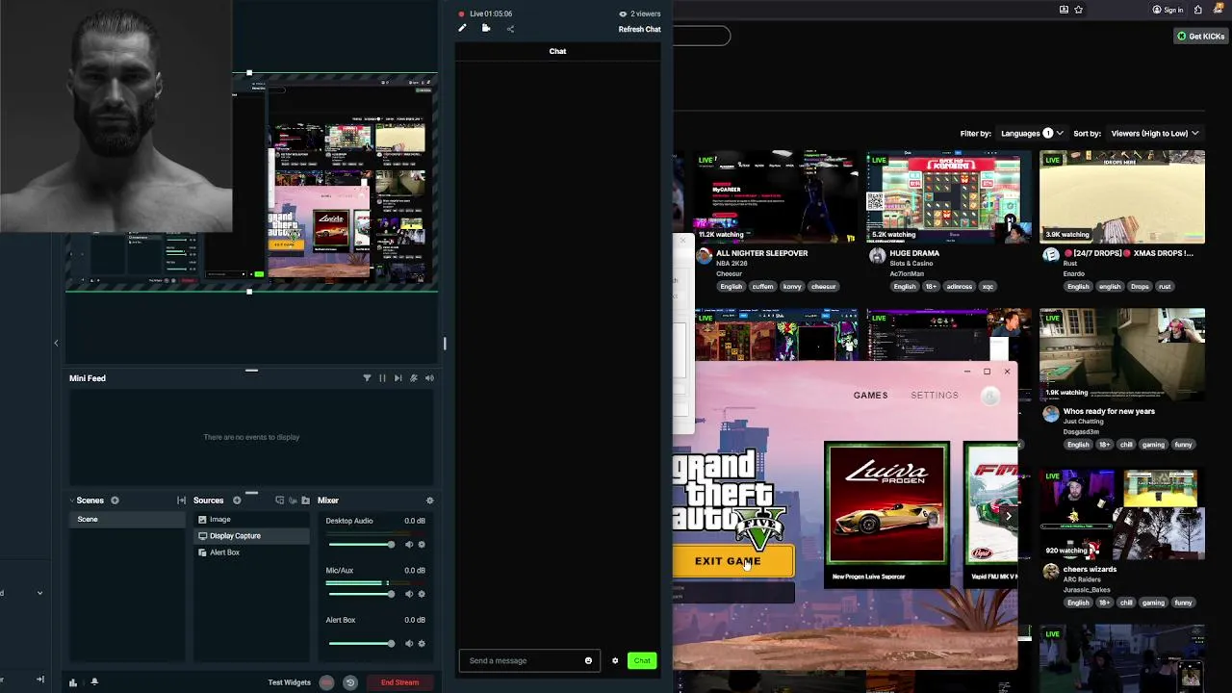
Task: Mute Mic/Aux speaker icon
Action: [x=409, y=594]
